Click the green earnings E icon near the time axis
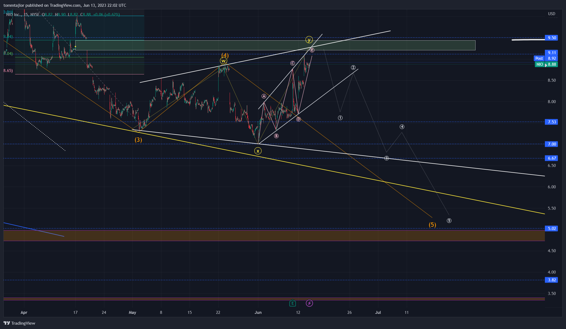 tap(292, 303)
